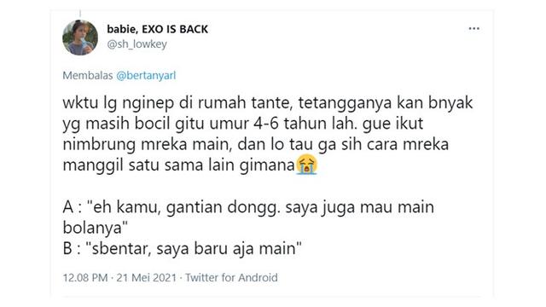This screenshot has height=307, width=546.
Task: Open the tweet's three-dot more options menu
Action: tap(473, 28)
